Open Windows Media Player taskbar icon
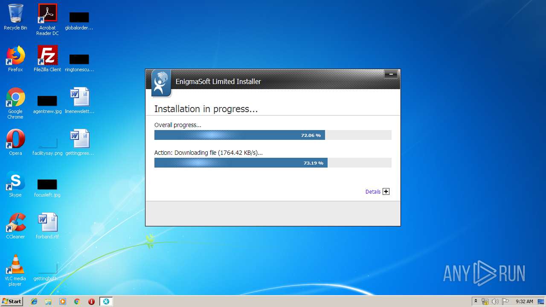546x307 pixels. (x=63, y=301)
